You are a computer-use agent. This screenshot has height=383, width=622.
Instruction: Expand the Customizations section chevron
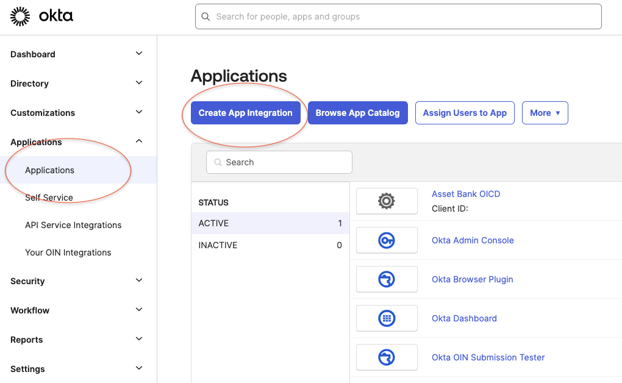(x=139, y=112)
